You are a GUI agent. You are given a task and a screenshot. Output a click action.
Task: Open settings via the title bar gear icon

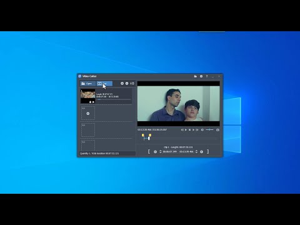point(201,76)
